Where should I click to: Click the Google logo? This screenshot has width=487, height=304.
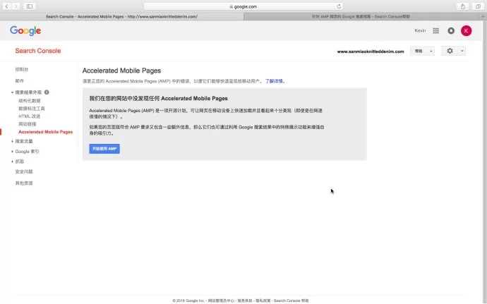click(x=25, y=31)
